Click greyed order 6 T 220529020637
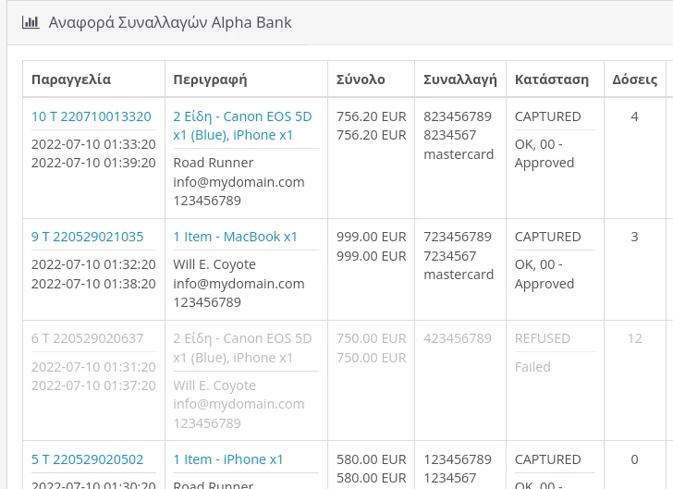673x489 pixels. tap(87, 338)
